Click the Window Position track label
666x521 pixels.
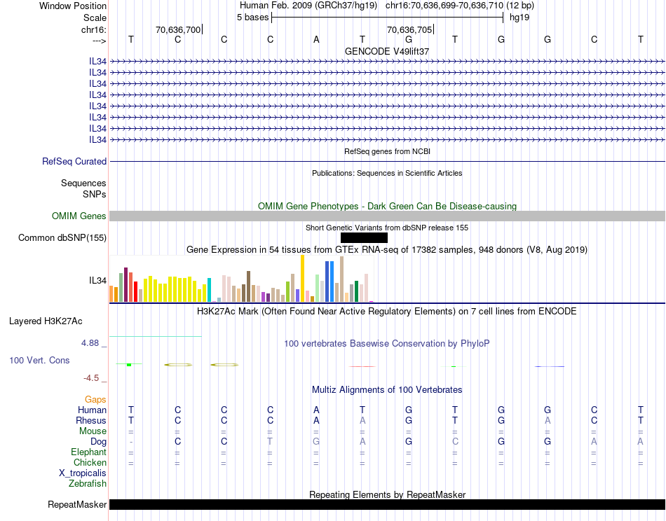pos(73,6)
